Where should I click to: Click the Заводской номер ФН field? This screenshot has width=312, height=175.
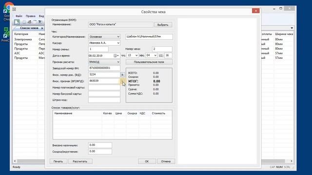click(x=104, y=68)
